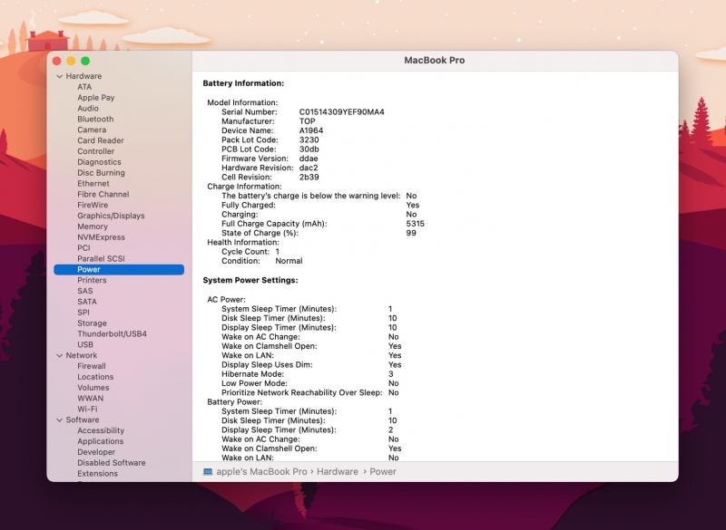The image size is (726, 530).
Task: Click Hibernate Mode value 3
Action: click(x=391, y=374)
